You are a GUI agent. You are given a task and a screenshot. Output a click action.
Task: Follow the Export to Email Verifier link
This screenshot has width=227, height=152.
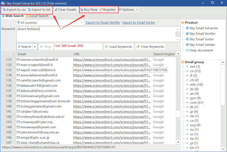pos(103,23)
